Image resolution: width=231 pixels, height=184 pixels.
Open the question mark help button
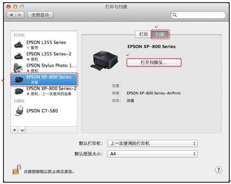(x=218, y=170)
